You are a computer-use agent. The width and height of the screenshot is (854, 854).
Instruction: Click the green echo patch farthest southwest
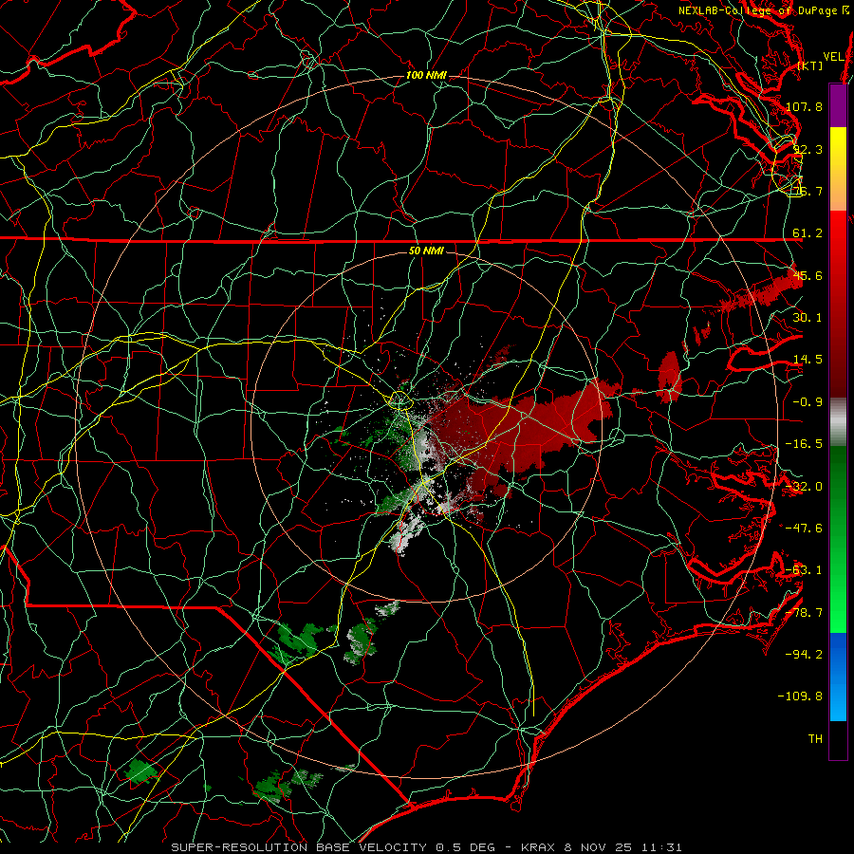[141, 771]
